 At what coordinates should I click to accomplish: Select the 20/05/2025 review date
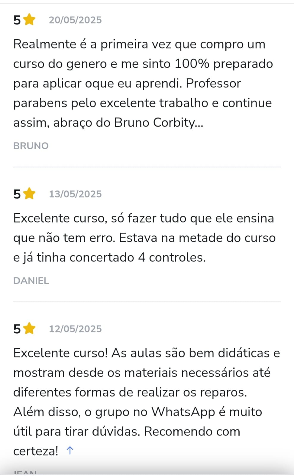(75, 20)
